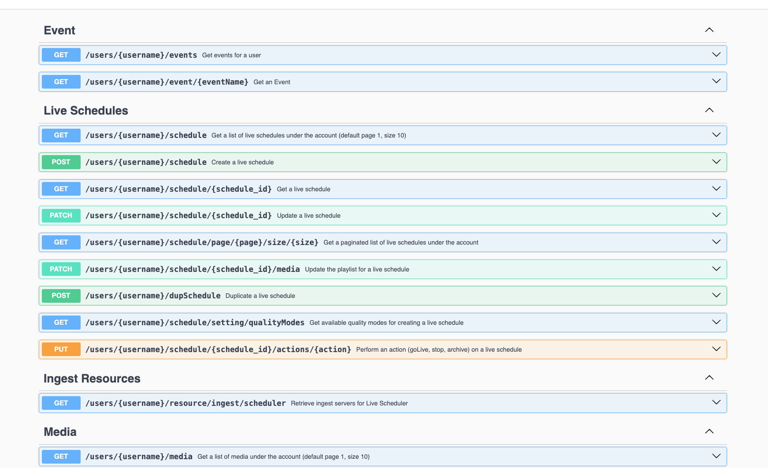Click PATCH badge for Update a live schedule
This screenshot has width=768, height=468.
click(x=61, y=215)
